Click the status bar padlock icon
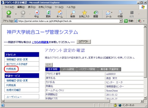 click(115, 105)
